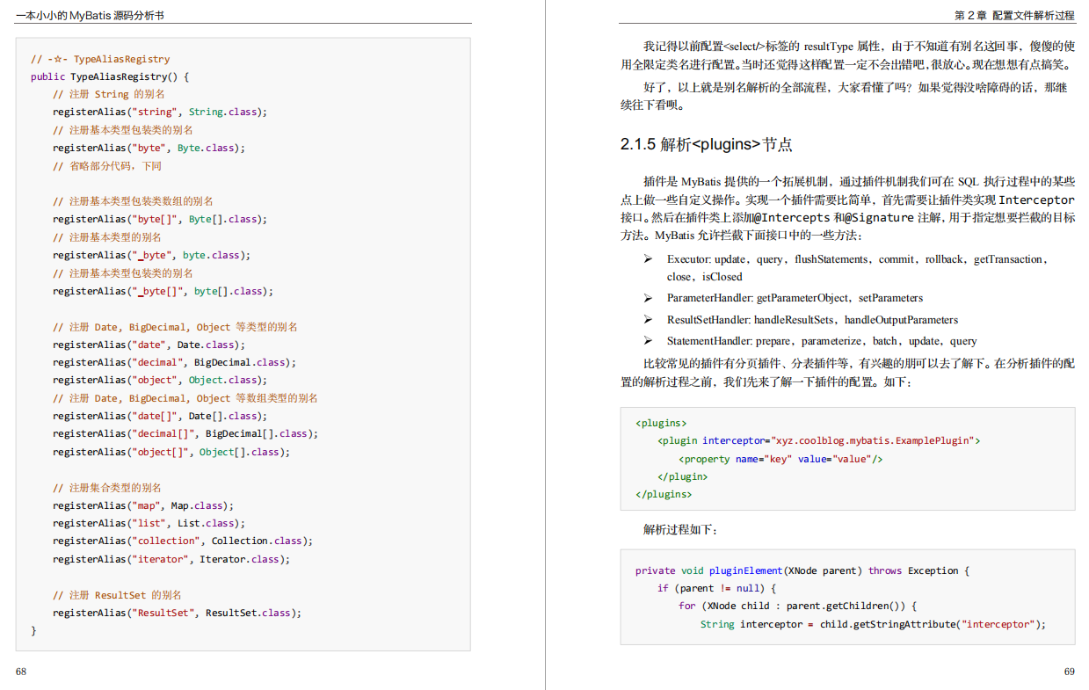Click the code registerAlias("iterator", Iterator.class);
This screenshot has width=1089, height=690.
click(171, 559)
